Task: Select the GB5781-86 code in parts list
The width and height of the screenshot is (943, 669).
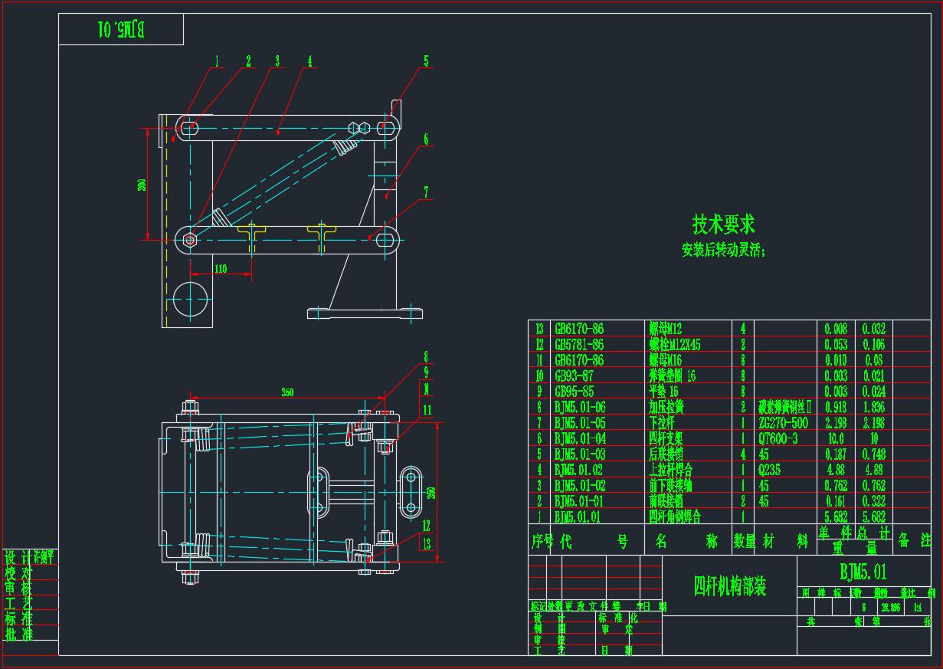Action: [578, 345]
